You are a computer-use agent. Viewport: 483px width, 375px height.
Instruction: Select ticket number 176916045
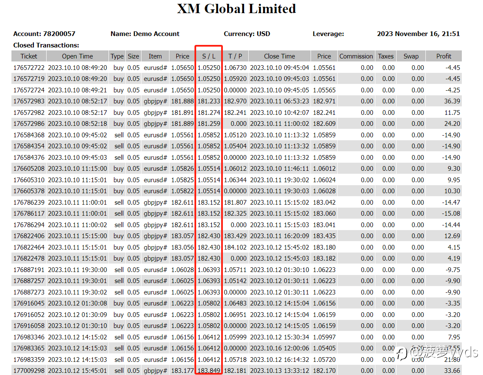click(x=29, y=303)
